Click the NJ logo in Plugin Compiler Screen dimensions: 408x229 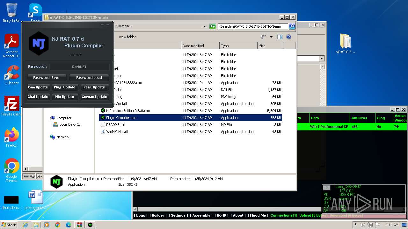coord(39,44)
